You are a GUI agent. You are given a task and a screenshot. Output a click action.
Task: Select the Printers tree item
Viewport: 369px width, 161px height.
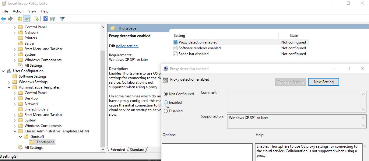pos(31,38)
